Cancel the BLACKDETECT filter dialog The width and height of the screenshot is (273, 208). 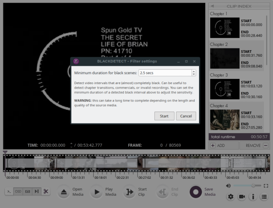[x=186, y=116]
